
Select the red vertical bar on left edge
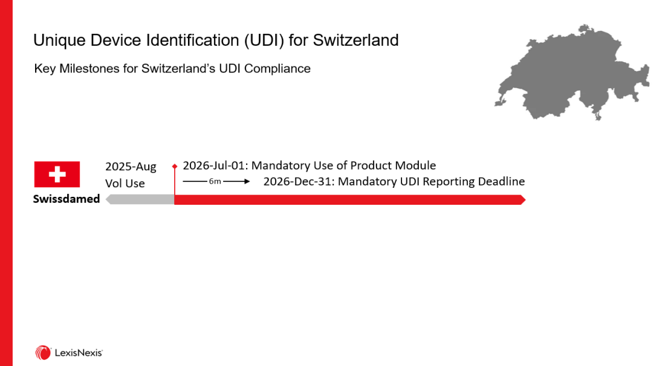click(6, 183)
